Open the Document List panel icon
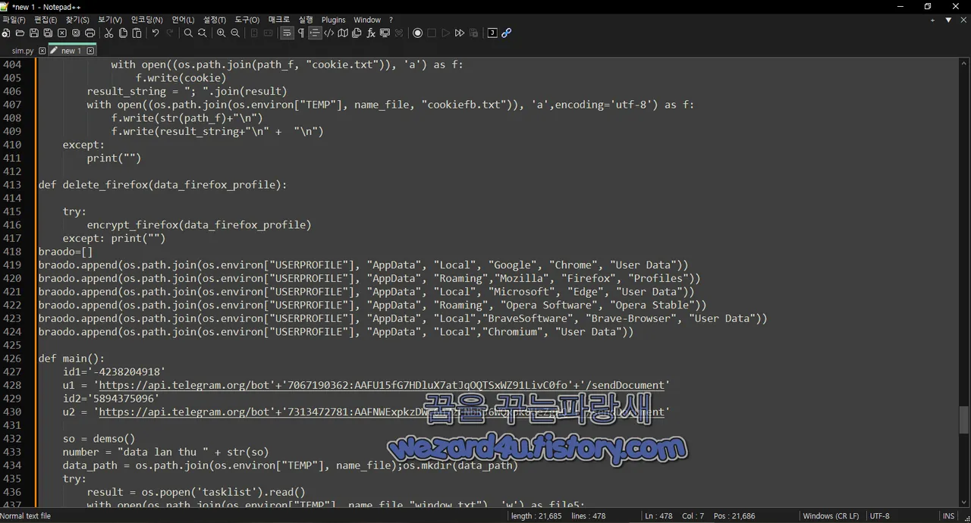Screen dimensions: 971x523 tap(357, 33)
